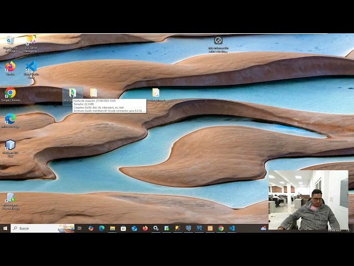Launch SQL Server Management desktop shortcut
Screen dimensions: 354x266
[x=31, y=44]
